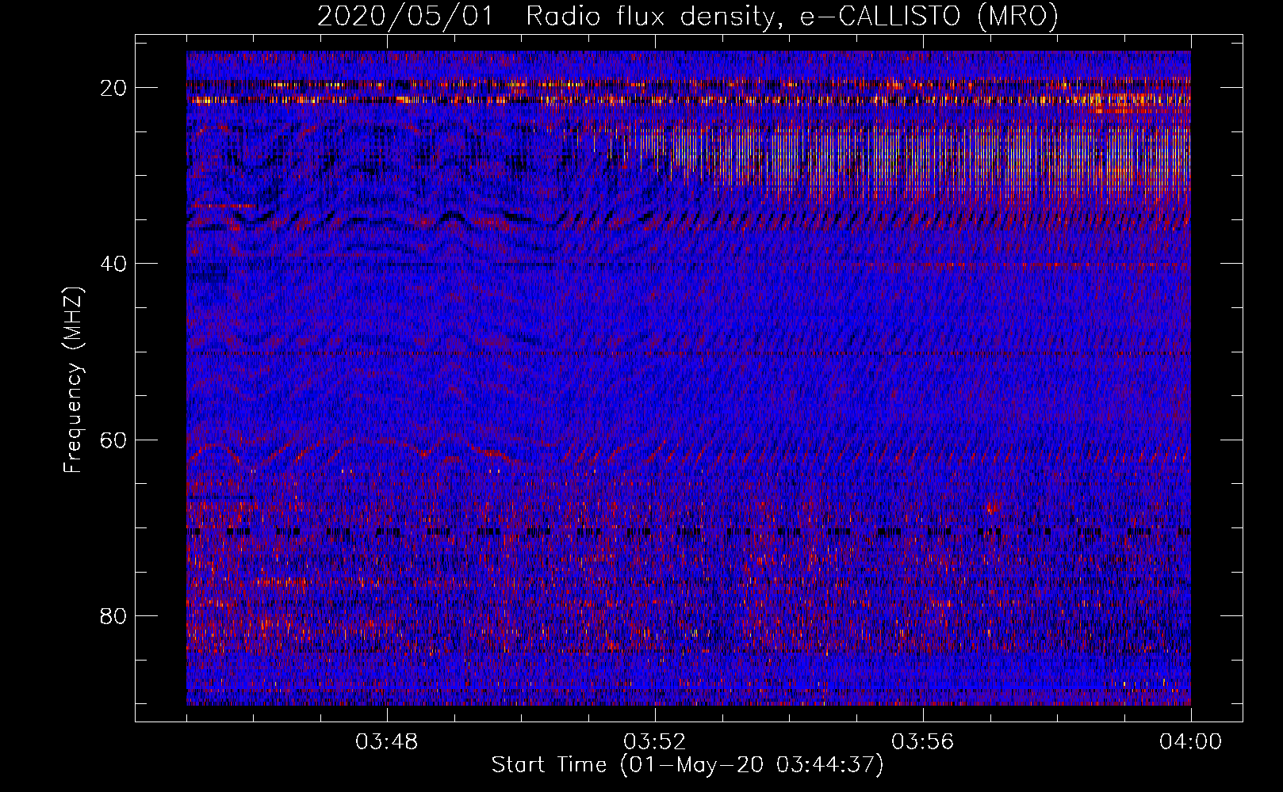The image size is (1283, 792).
Task: Click the 60 MHz frequency tick label
Action: [114, 440]
